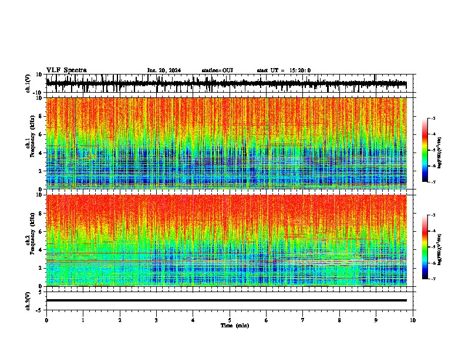
Task: Click the 'Time (min)' axis label
Action: 235,326
